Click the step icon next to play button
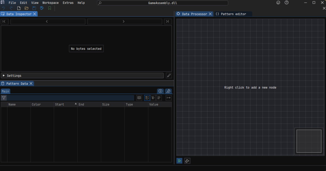Image resolution: width=326 pixels, height=171 pixels. [187, 161]
